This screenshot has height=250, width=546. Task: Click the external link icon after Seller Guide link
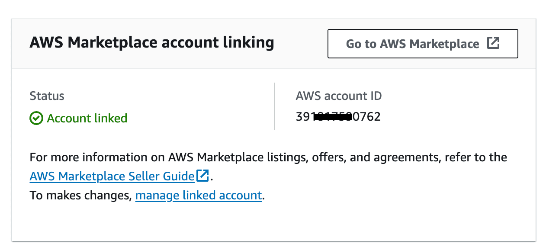(202, 176)
